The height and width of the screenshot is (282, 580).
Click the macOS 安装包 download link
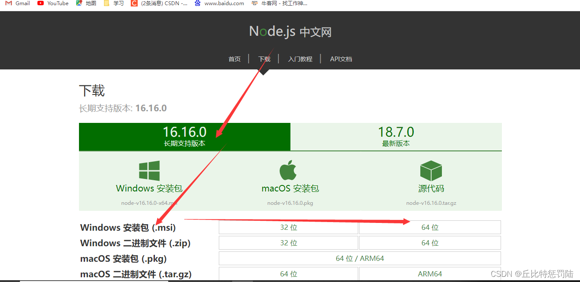click(x=290, y=188)
